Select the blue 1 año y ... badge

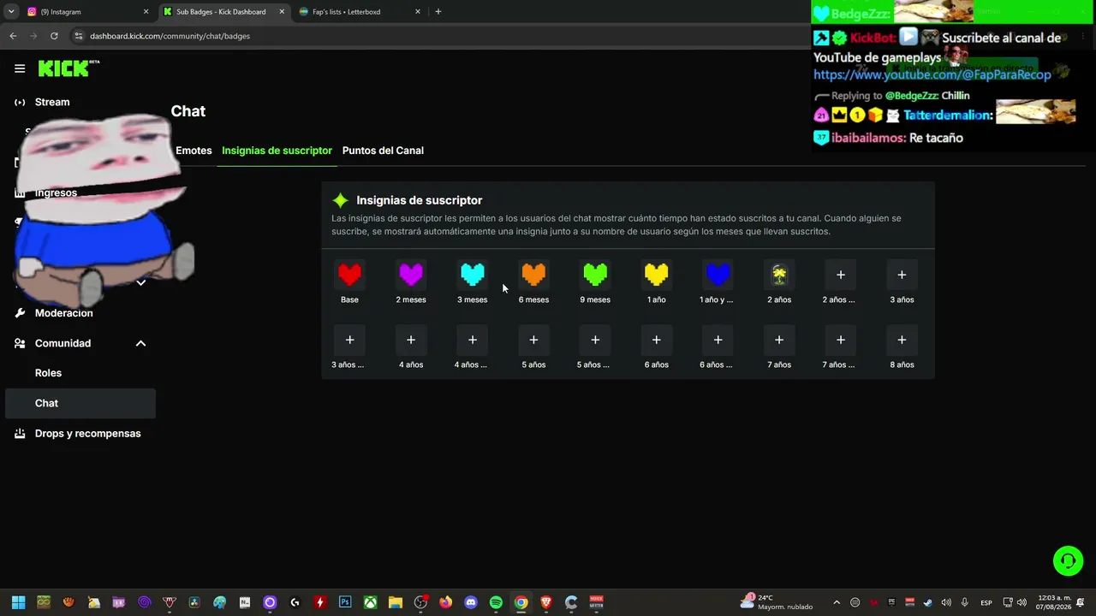(x=718, y=275)
